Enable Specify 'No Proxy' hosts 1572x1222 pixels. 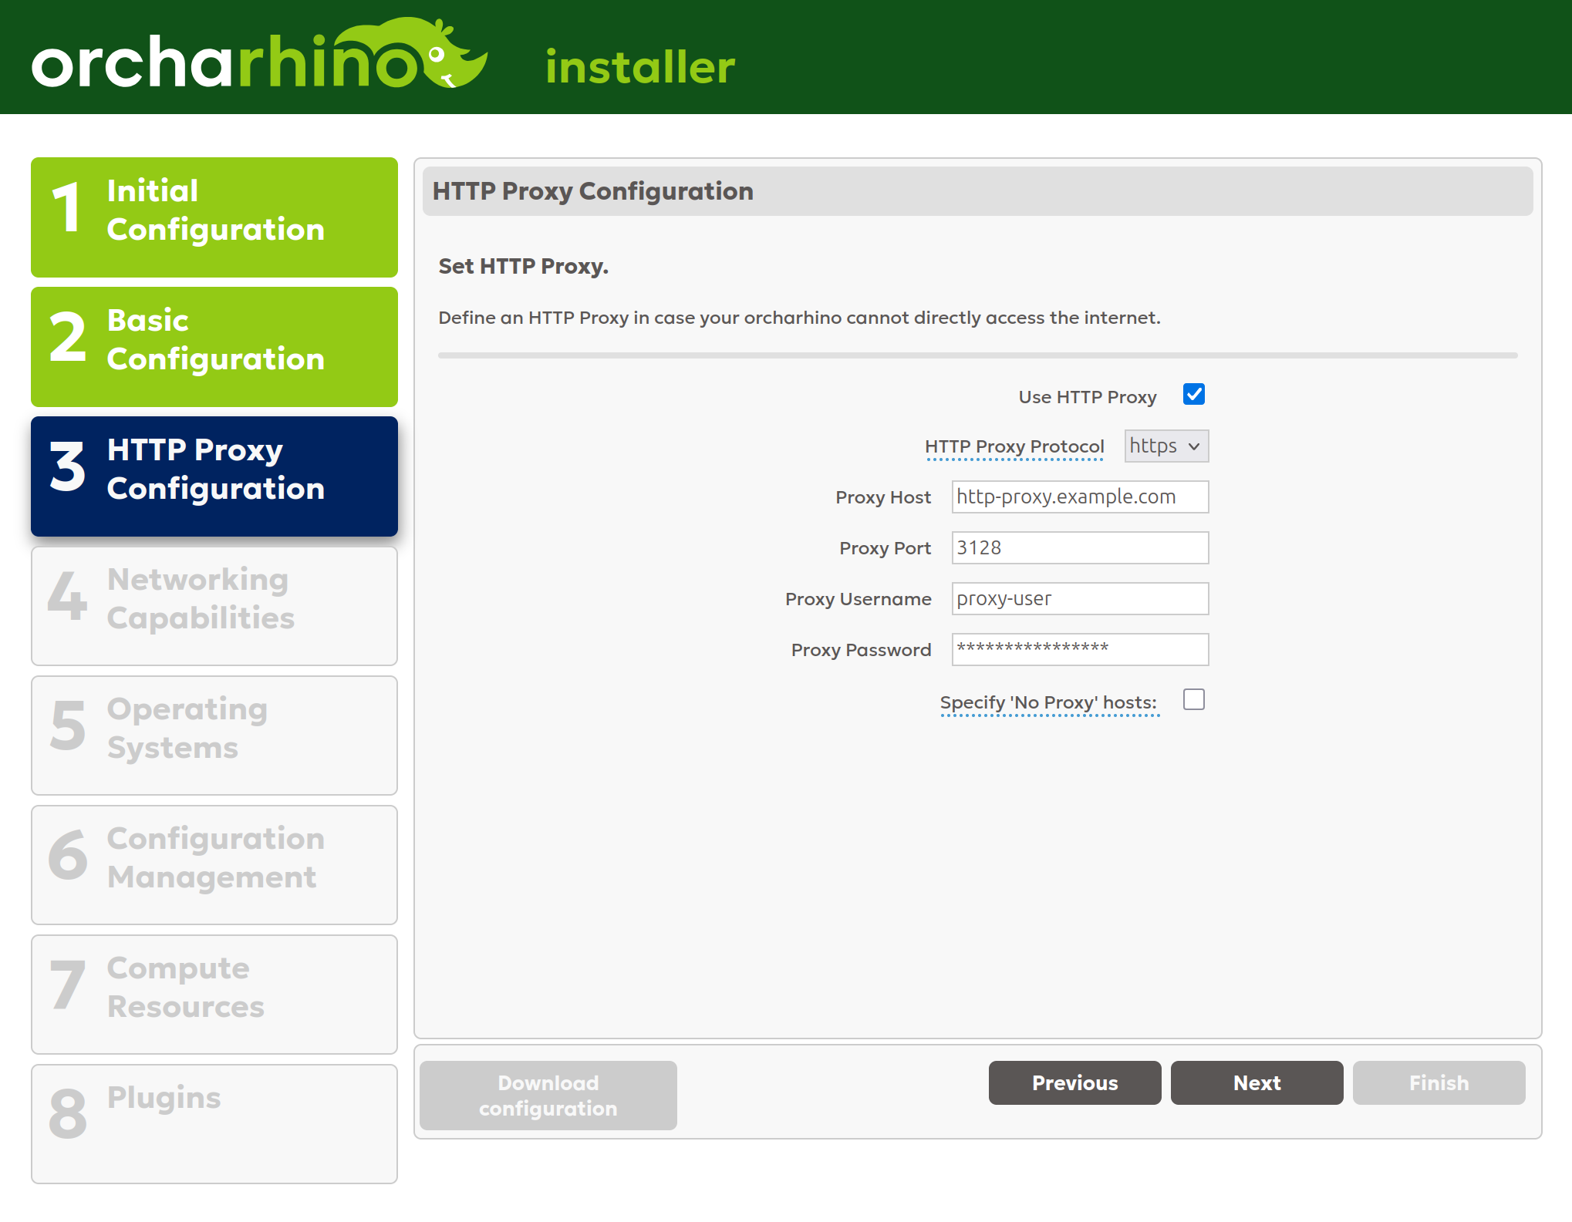[x=1194, y=699]
